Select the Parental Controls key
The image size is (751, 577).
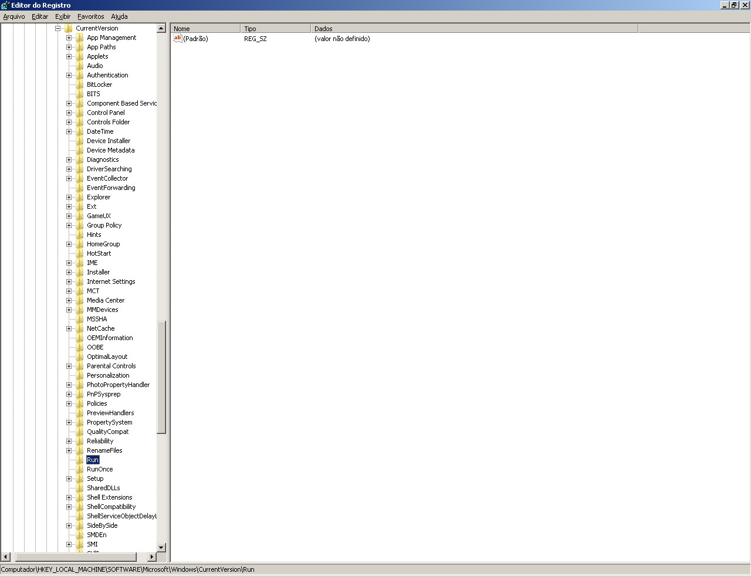coord(111,366)
